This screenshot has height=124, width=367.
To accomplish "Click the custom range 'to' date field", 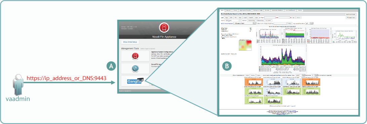I will click(284, 17).
